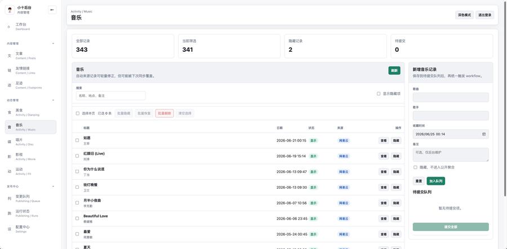Image resolution: width=507 pixels, height=249 pixels.
Task: Click the 食 glyph icon for 美食
Action: [10, 112]
